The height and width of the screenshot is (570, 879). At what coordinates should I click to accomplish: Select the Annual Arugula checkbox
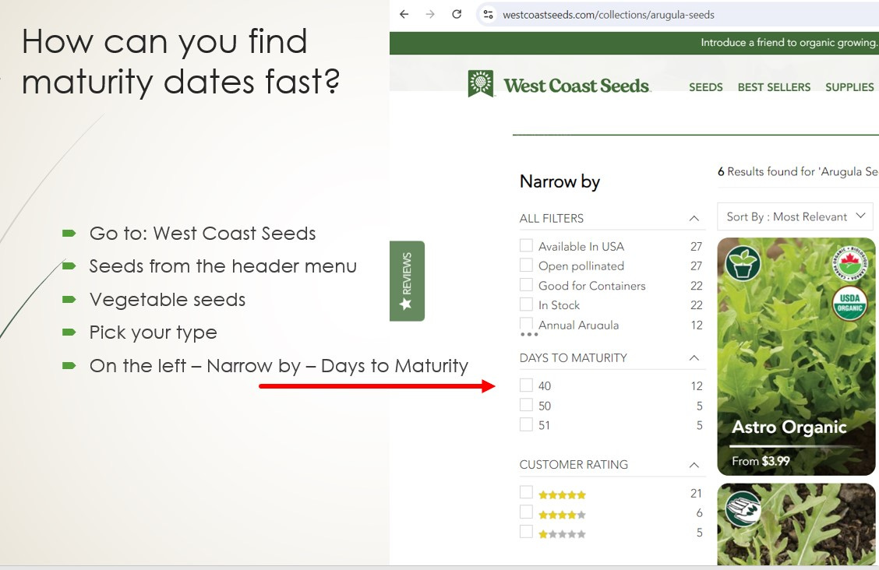(526, 324)
